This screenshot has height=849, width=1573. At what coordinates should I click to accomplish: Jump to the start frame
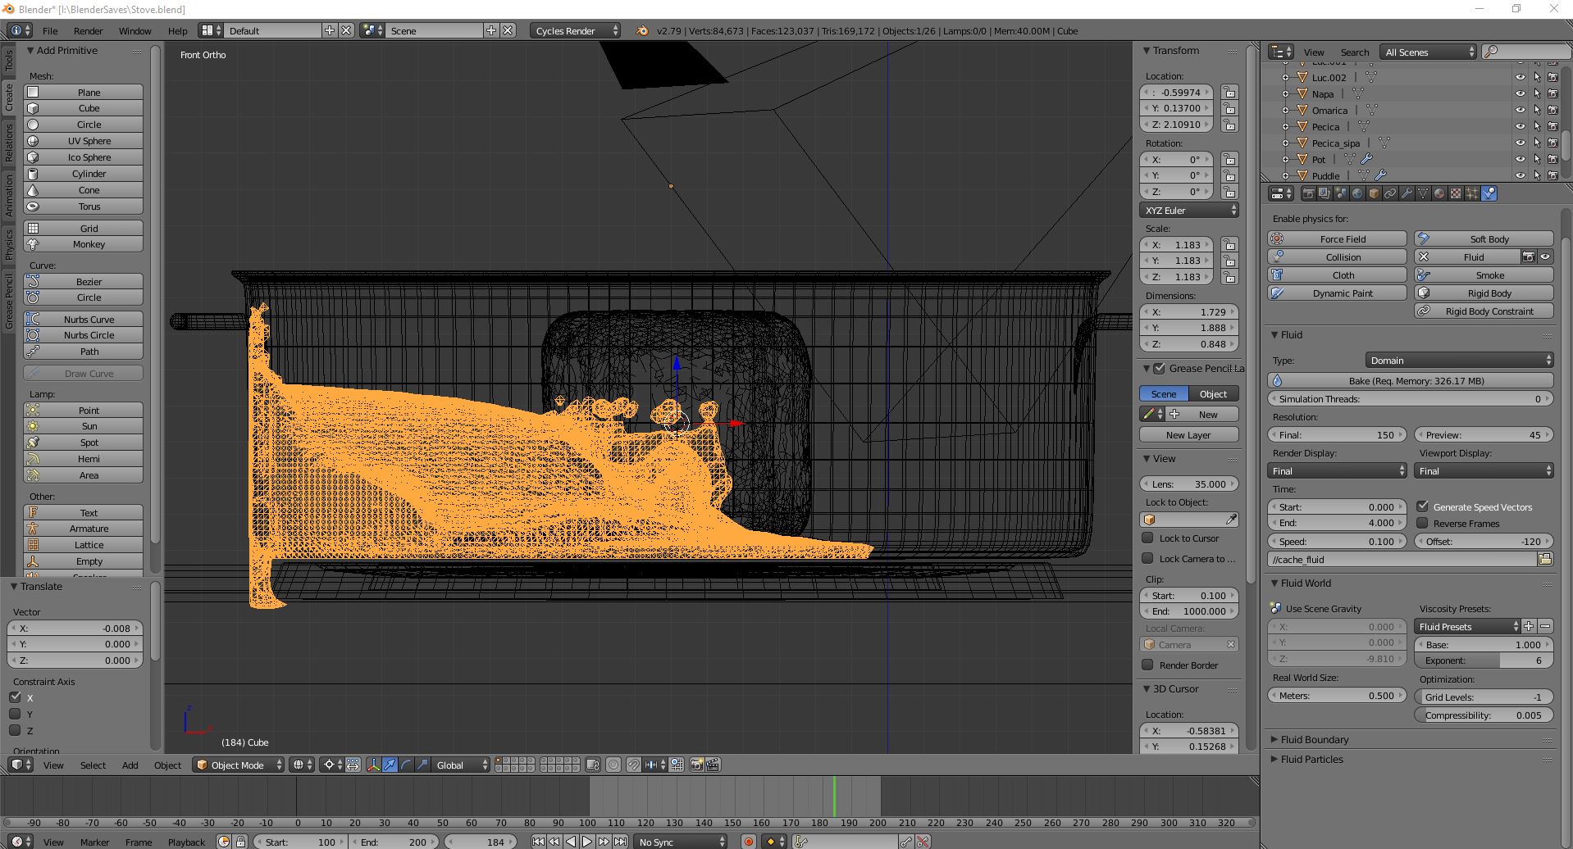click(x=538, y=842)
